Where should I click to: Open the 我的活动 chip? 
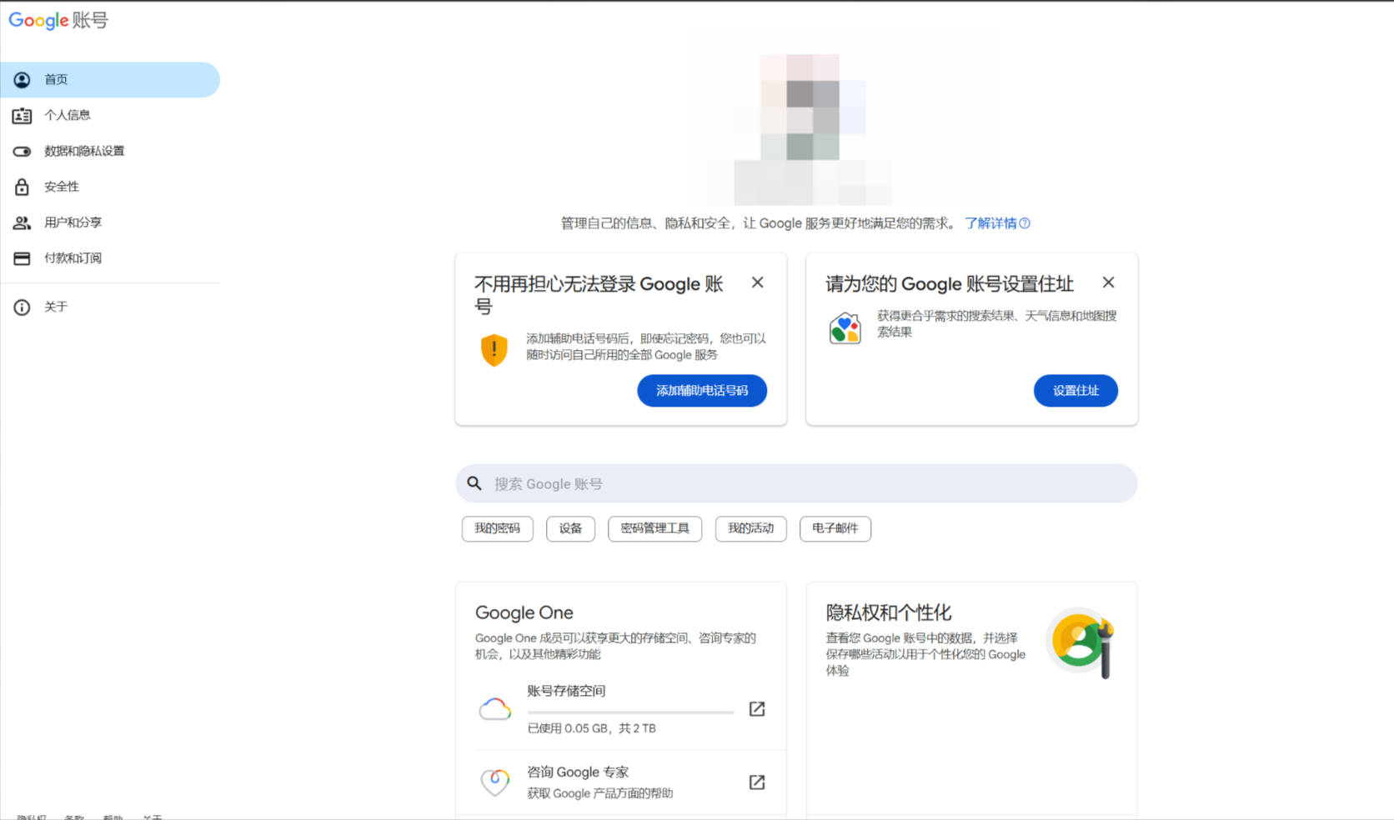click(751, 528)
